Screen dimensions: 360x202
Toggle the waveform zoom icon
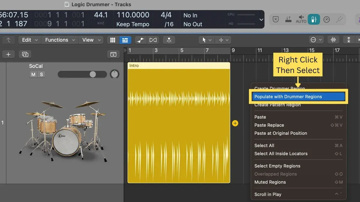(333, 40)
